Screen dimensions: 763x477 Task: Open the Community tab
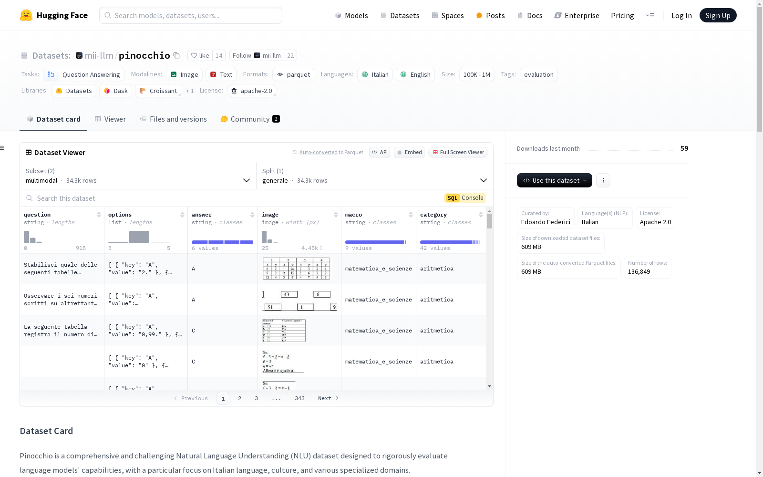tap(250, 119)
